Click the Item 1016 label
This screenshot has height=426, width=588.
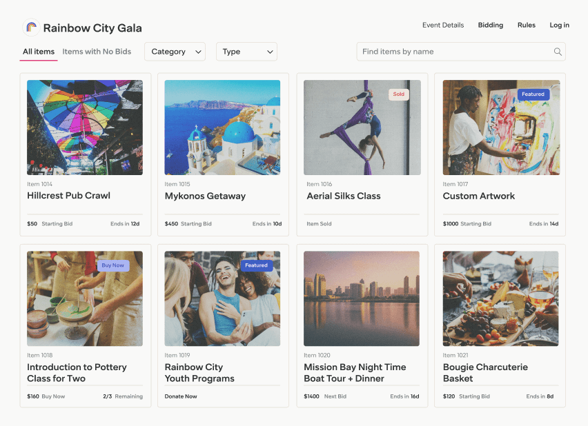click(x=320, y=184)
